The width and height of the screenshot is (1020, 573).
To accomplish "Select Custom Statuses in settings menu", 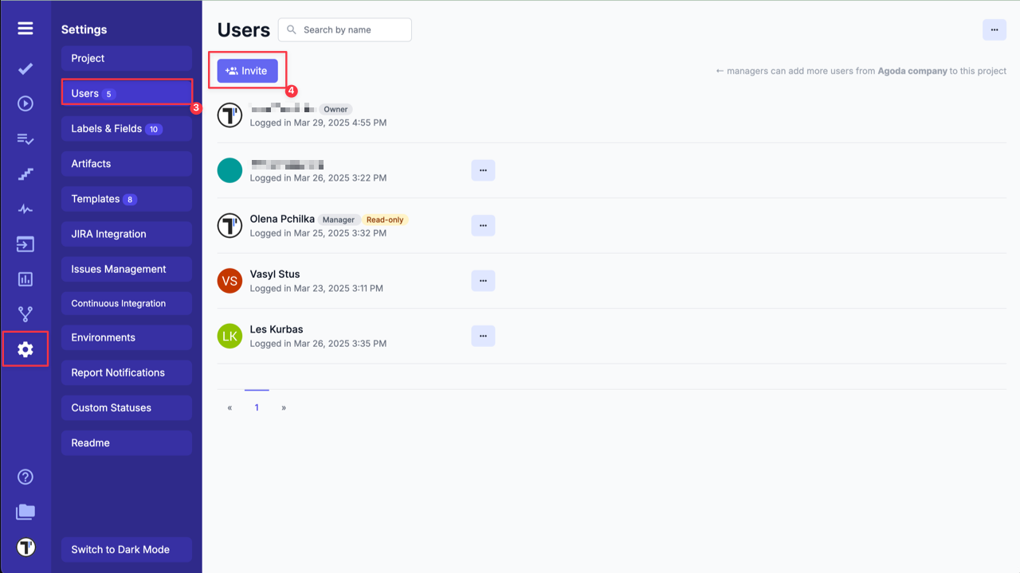I will point(126,407).
